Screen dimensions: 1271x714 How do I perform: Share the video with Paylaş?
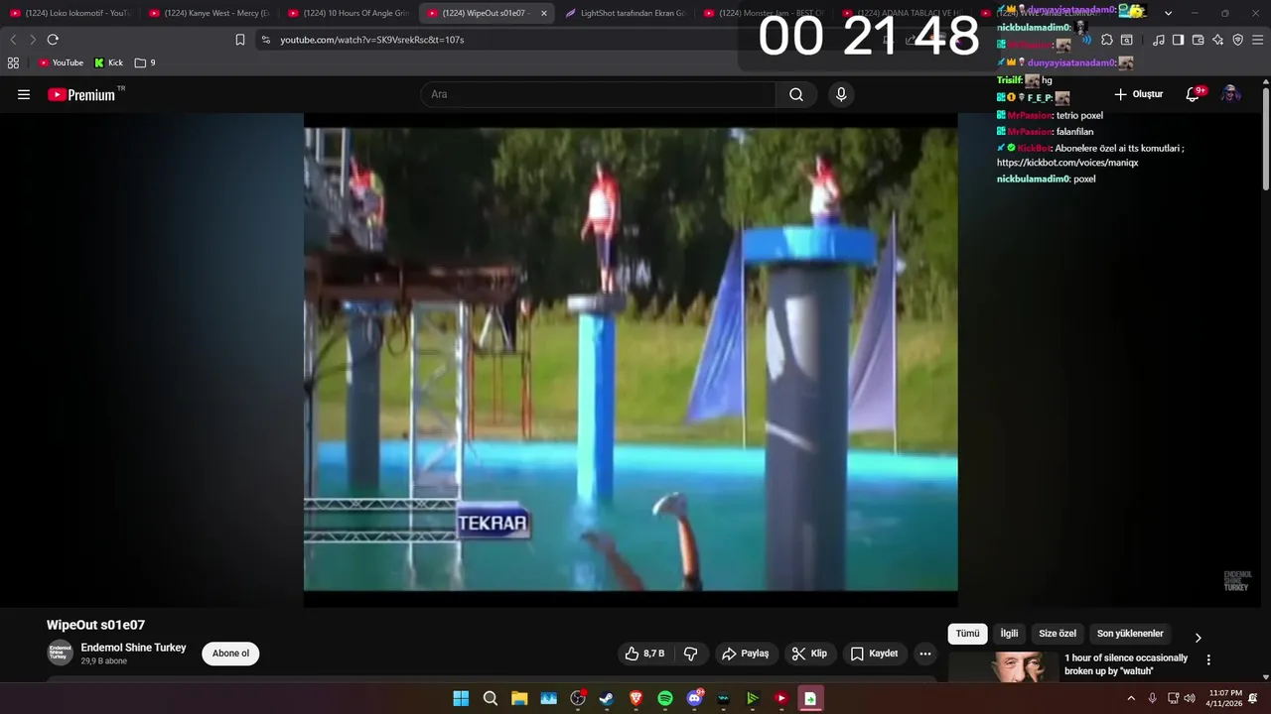point(745,654)
